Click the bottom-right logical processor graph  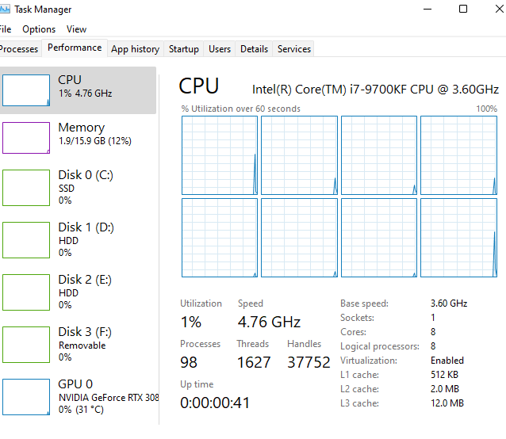pyautogui.click(x=458, y=238)
